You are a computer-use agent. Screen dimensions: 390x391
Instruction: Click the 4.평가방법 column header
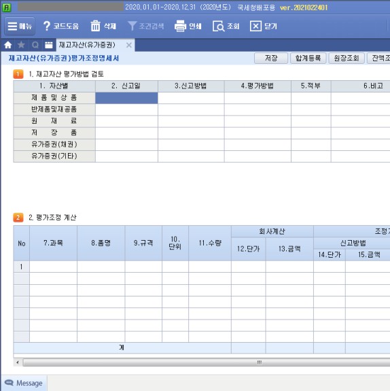(x=258, y=86)
